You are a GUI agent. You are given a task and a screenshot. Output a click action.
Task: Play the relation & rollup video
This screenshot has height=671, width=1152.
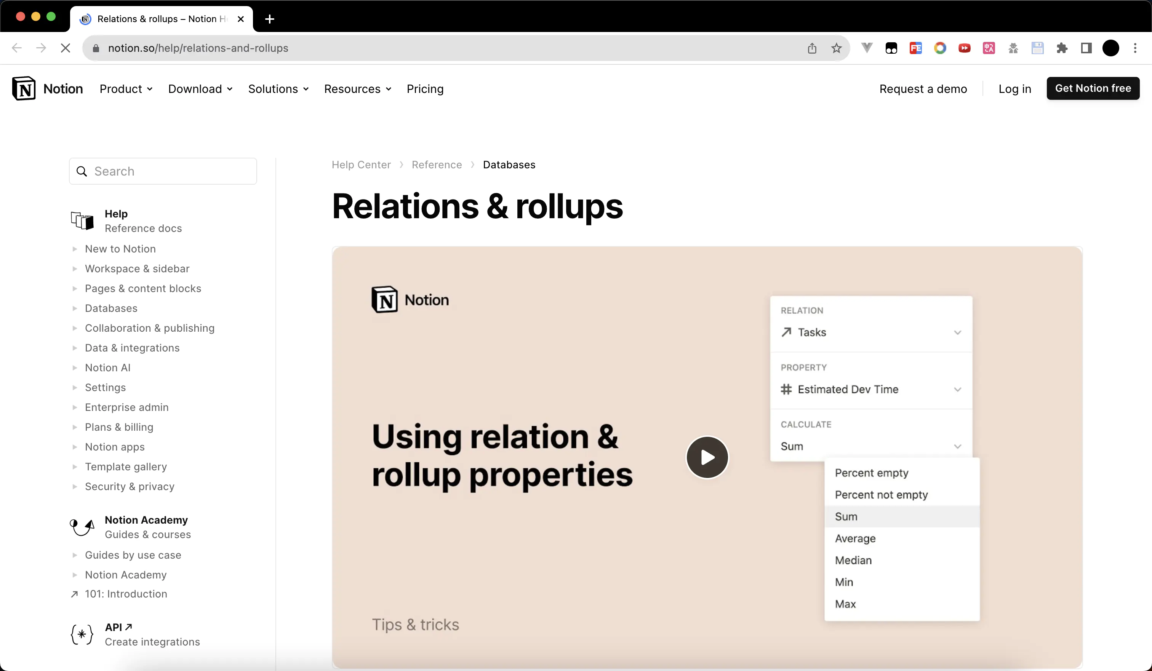[707, 457]
